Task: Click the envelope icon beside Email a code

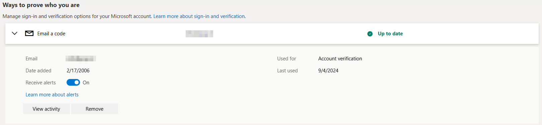Action: [x=29, y=33]
